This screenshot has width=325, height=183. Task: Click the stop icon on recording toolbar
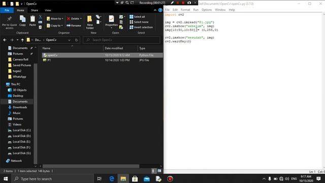(183, 3)
